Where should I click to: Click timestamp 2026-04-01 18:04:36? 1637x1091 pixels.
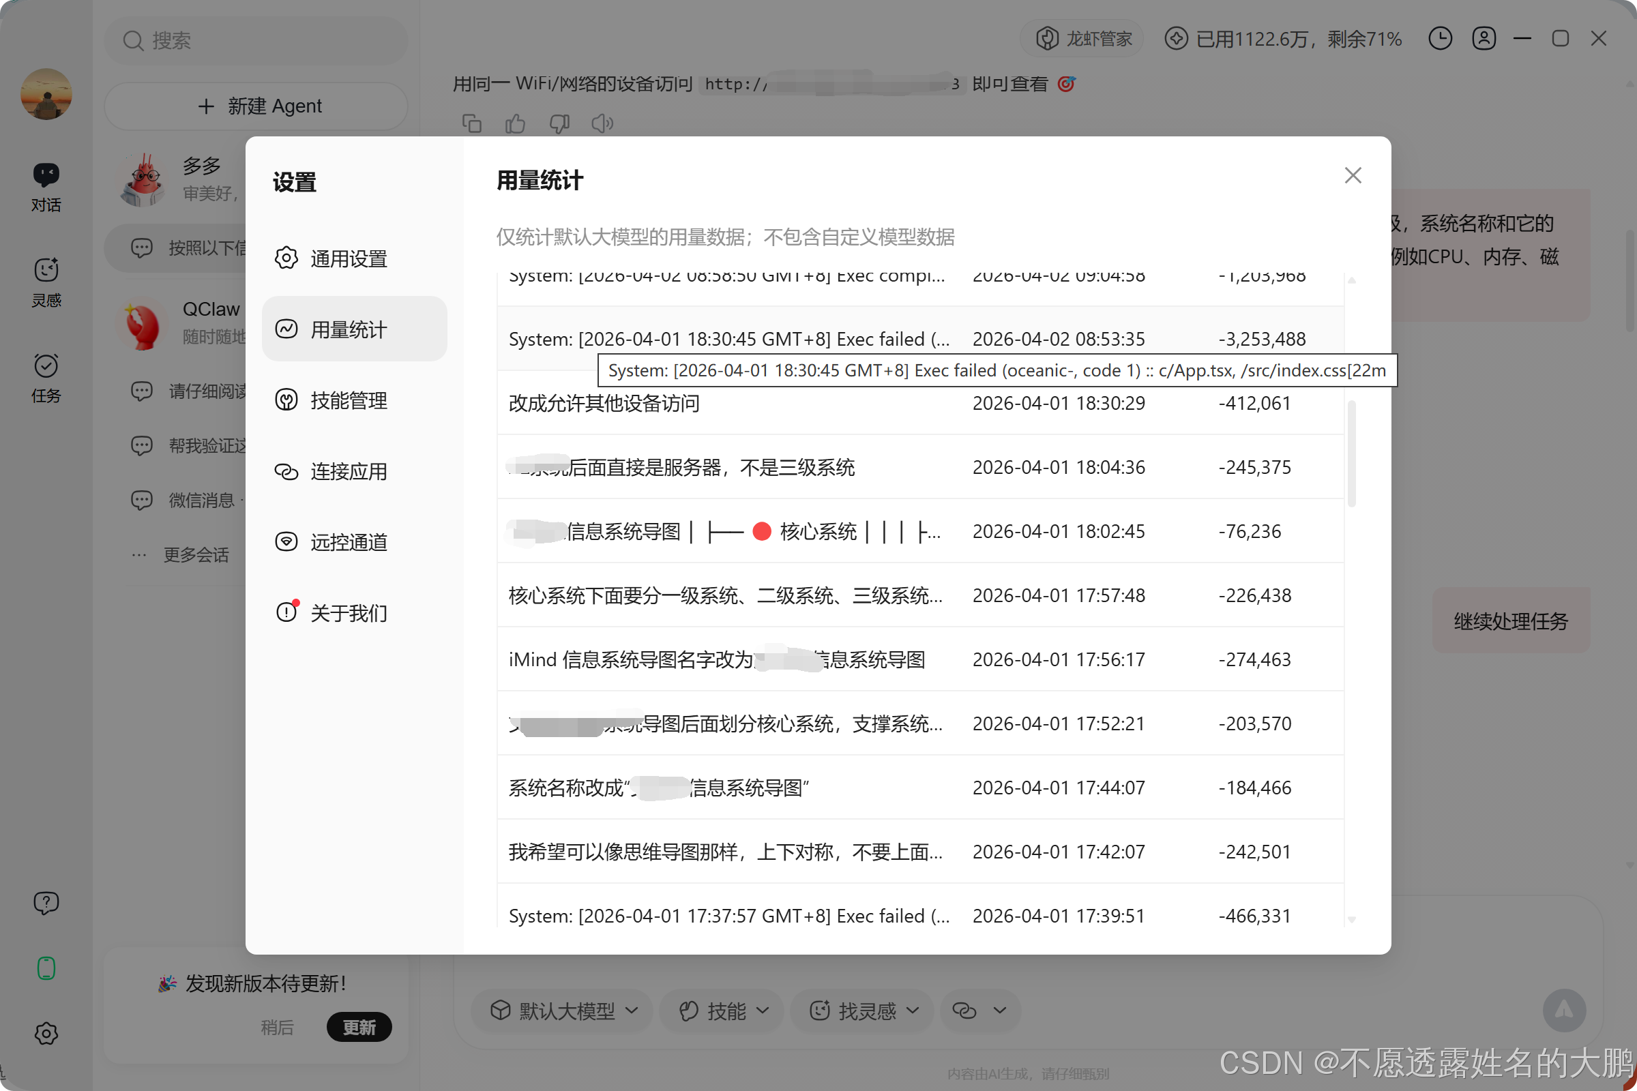tap(1058, 467)
